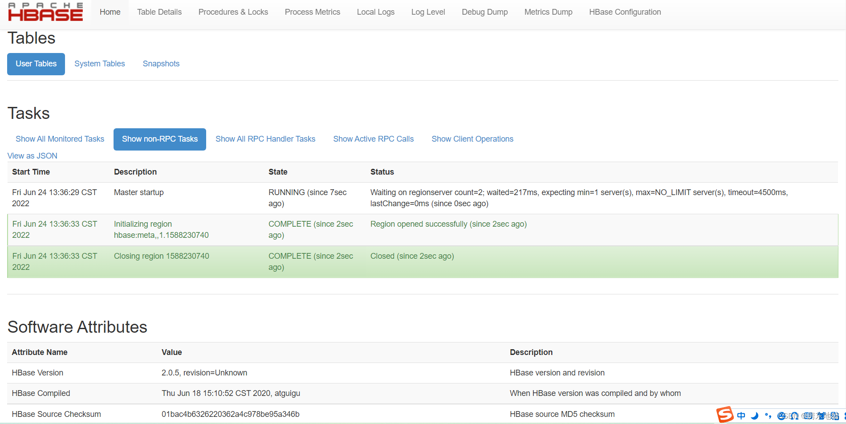This screenshot has width=846, height=424.
Task: Toggle the Chinese input mode indicator
Action: pyautogui.click(x=741, y=416)
